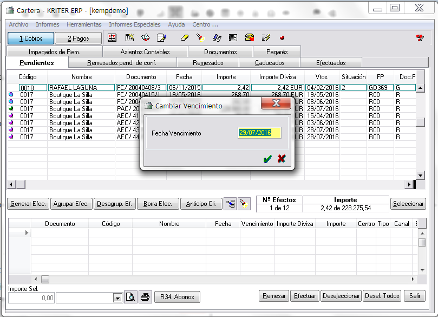
Task: Click the Fecha Vencimiento date field
Action: (259, 133)
